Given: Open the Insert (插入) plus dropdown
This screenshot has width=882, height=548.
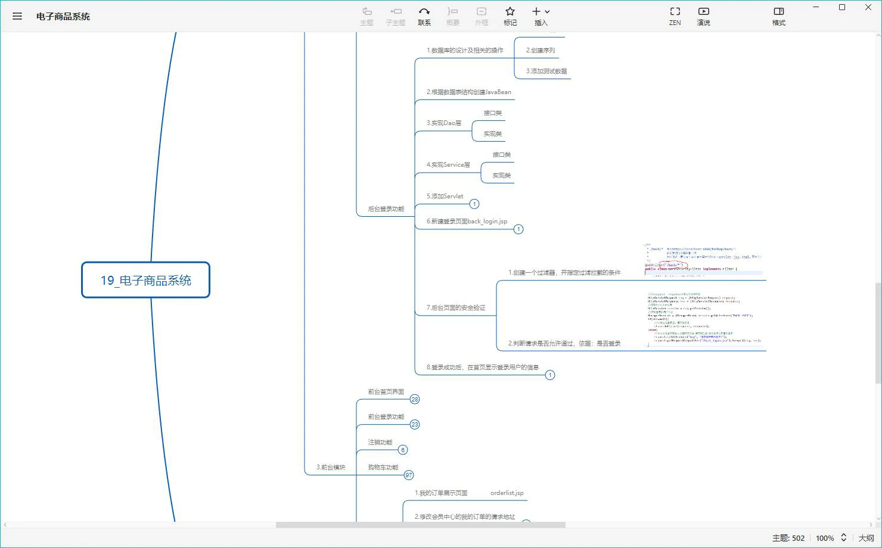Looking at the screenshot, I should pos(541,16).
